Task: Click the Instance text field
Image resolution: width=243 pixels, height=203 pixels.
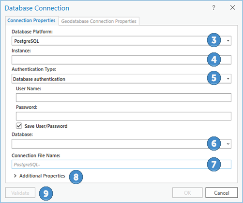Action: pyautogui.click(x=121, y=60)
